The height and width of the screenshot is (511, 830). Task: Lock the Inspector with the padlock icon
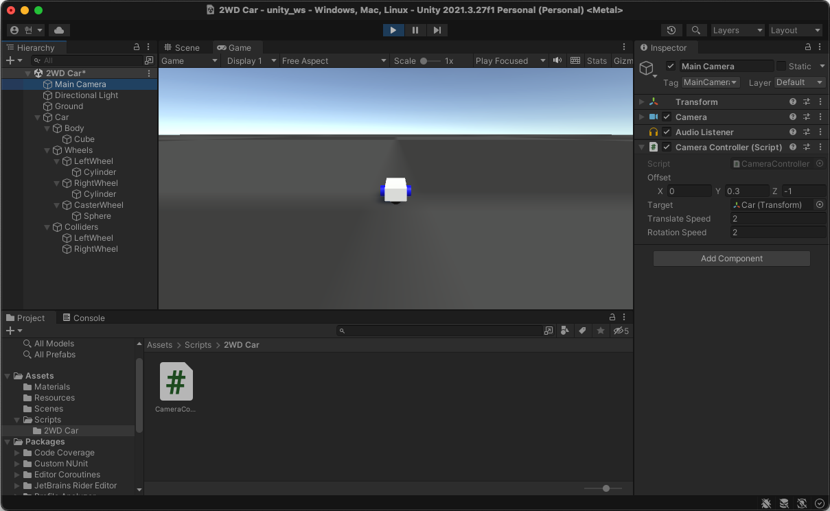click(808, 47)
